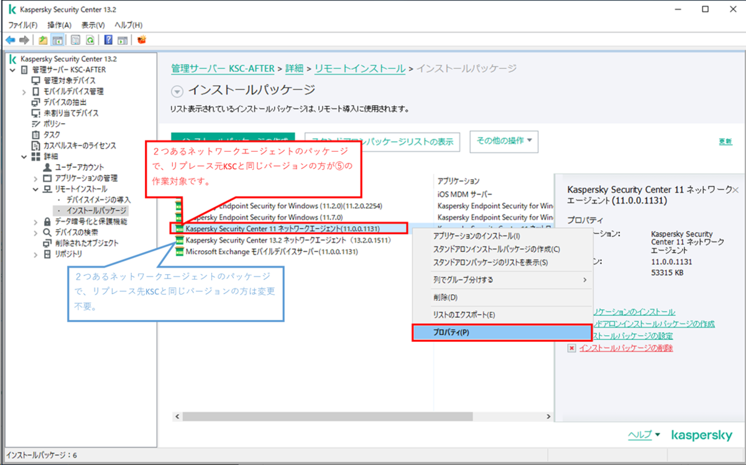
Task: Select Kaspersky Security Center 11 ネットワークエージェント(11.0.0.1131) row
Action: (x=290, y=229)
